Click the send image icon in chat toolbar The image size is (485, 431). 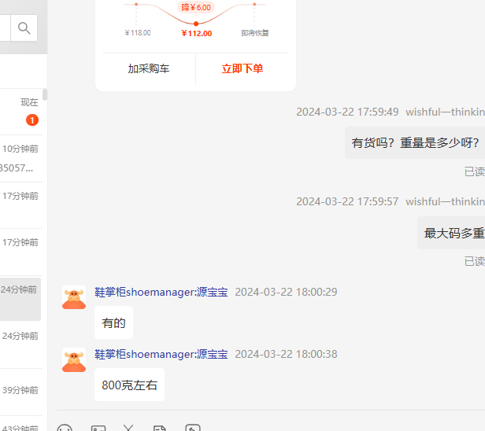coord(98,428)
